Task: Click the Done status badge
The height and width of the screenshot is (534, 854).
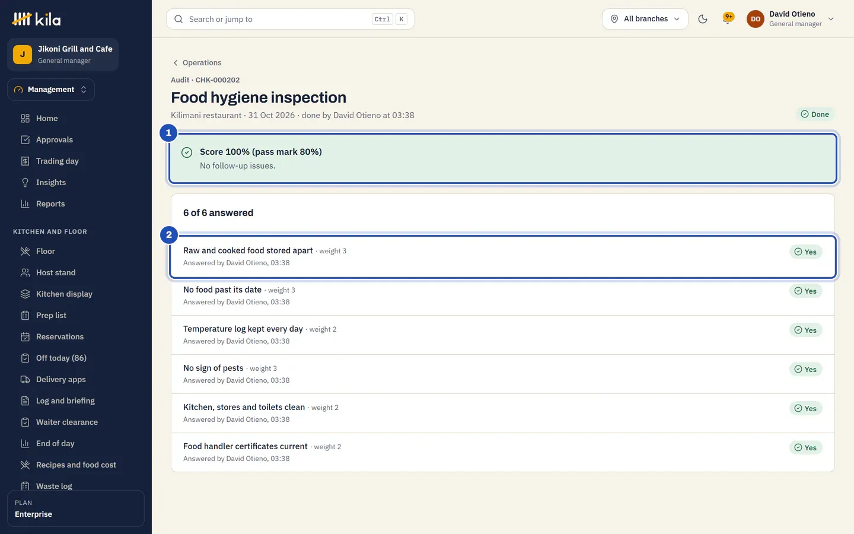Action: pos(815,114)
